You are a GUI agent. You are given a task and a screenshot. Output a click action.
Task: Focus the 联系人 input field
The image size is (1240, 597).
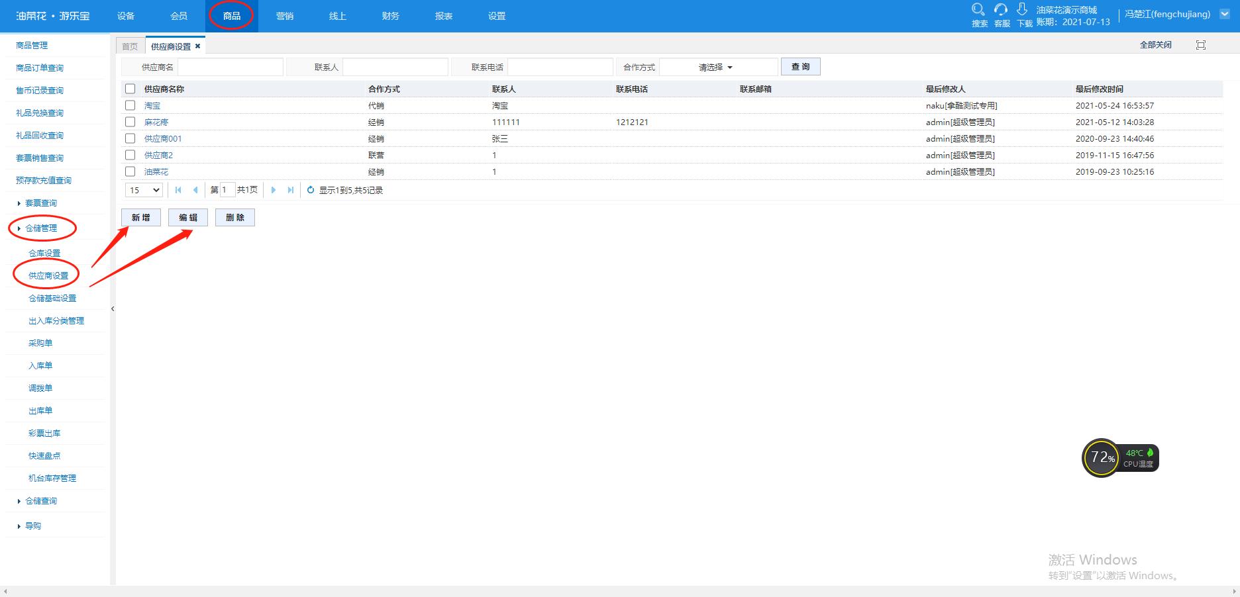pyautogui.click(x=395, y=67)
